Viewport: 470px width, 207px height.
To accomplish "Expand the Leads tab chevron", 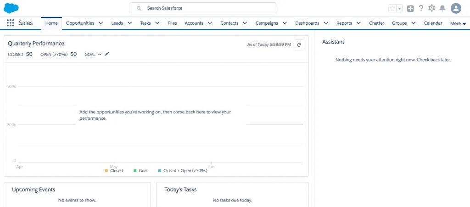I will pos(129,23).
